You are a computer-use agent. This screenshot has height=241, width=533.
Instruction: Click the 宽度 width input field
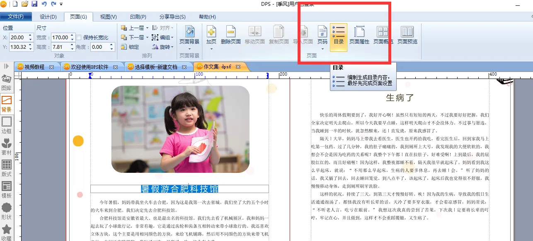point(60,38)
